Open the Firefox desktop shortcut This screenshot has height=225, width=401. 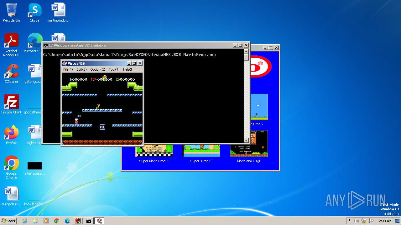coord(11,135)
